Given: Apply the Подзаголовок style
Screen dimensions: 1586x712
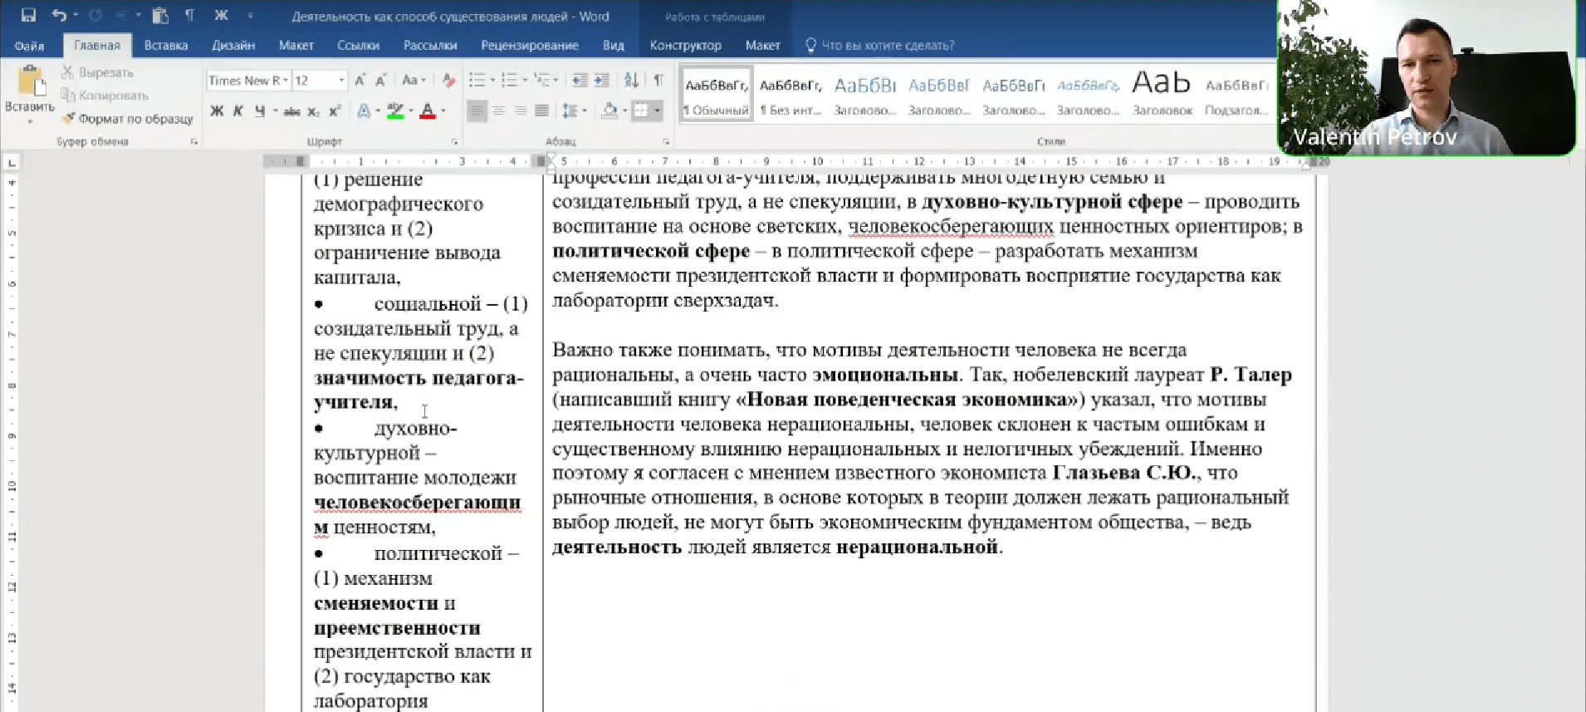Looking at the screenshot, I should [1236, 95].
